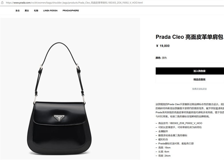This screenshot has width=224, height=160.
Task: Open the 男士 menu
Action: (27, 11)
